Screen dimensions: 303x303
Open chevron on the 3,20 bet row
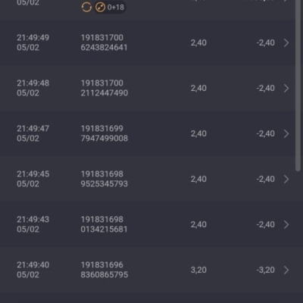click(286, 270)
